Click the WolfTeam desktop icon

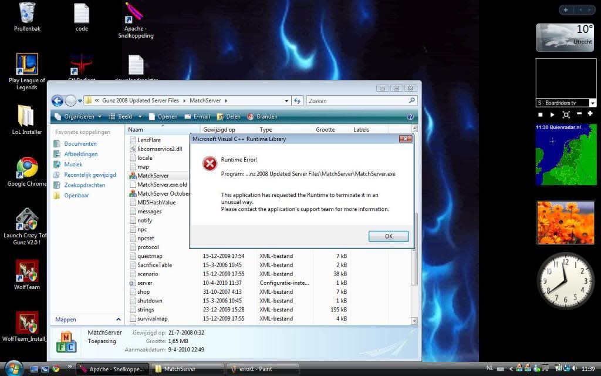click(27, 271)
